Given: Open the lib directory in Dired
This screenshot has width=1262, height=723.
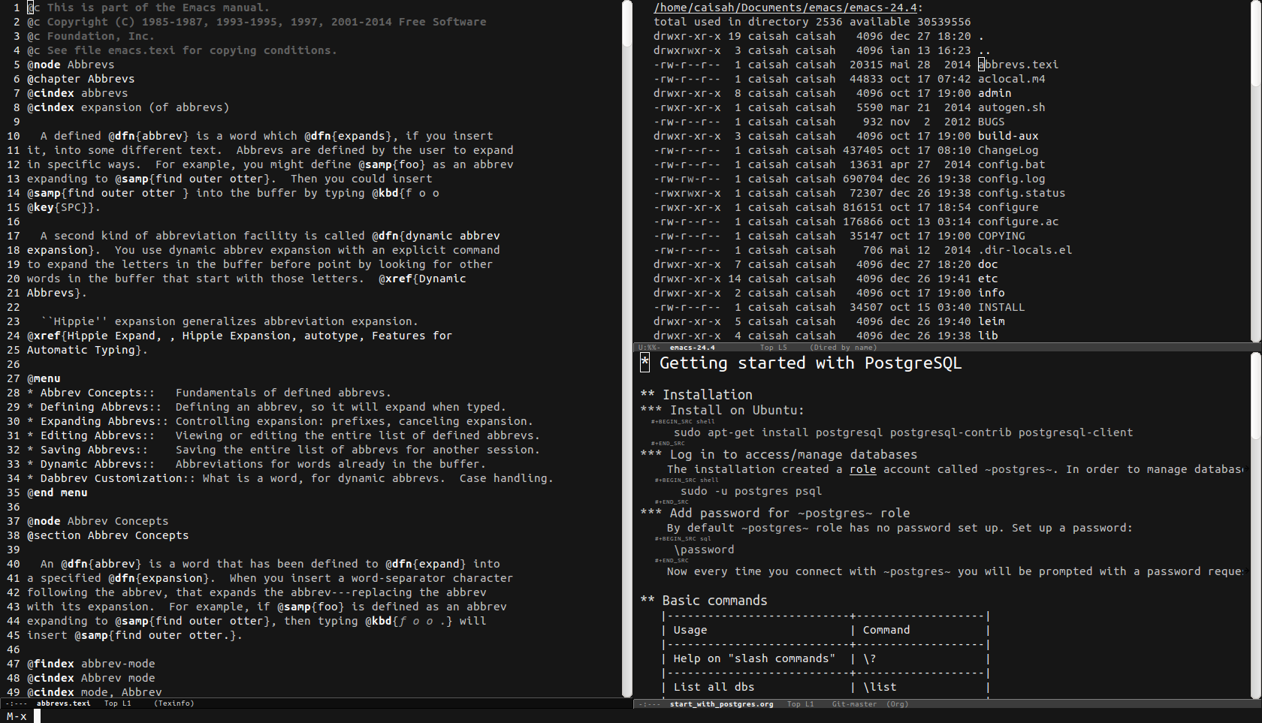Looking at the screenshot, I should [988, 336].
